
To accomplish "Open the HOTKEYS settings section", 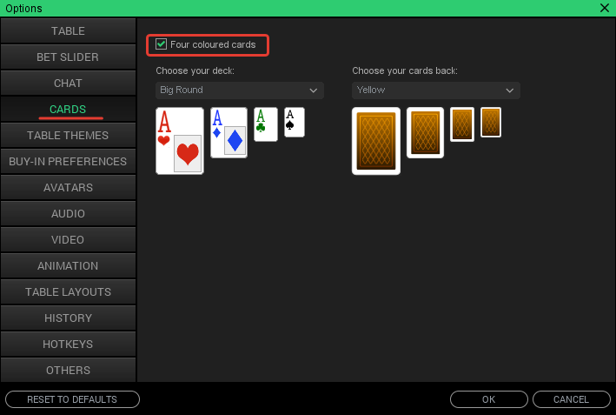I will (x=68, y=345).
